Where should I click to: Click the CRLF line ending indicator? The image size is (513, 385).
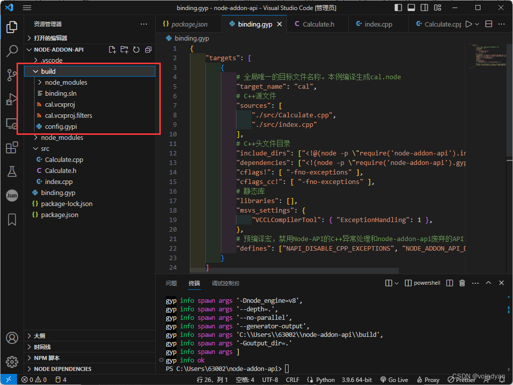point(293,380)
